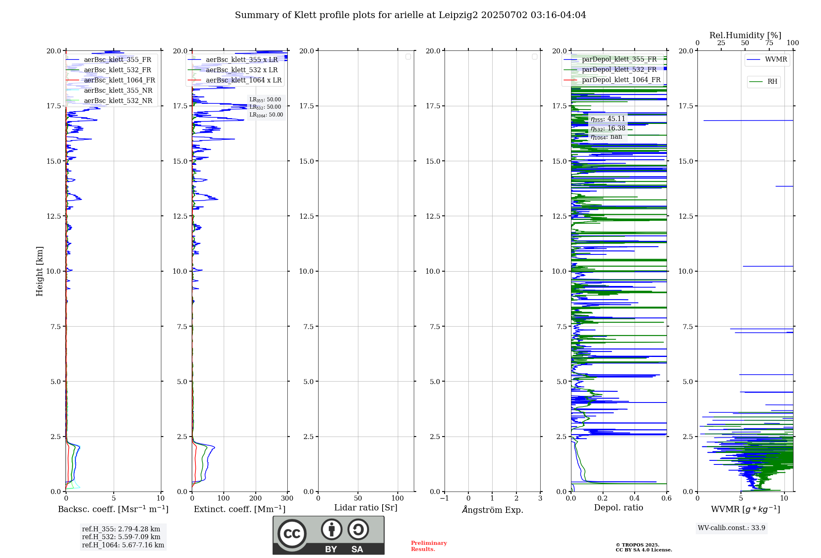The height and width of the screenshot is (558, 821).
Task: Click the η1064: nan annotation
Action: [606, 137]
